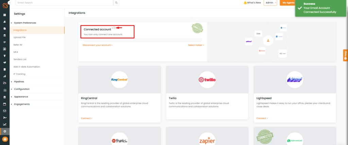Click the slybroadcast logo
This screenshot has width=348, height=145.
tap(295, 141)
